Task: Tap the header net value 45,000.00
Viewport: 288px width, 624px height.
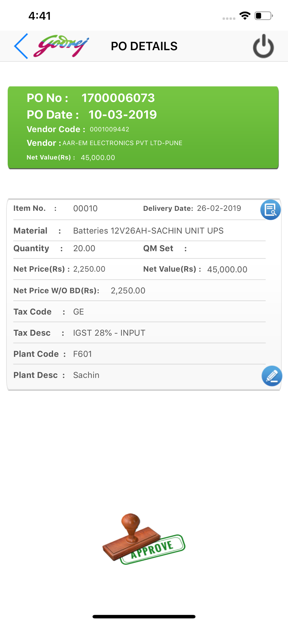Action: (x=98, y=158)
